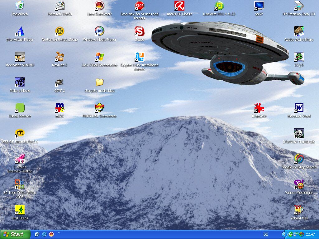The height and width of the screenshot is (239, 319).
Task: Click the Start button
Action: point(15,234)
